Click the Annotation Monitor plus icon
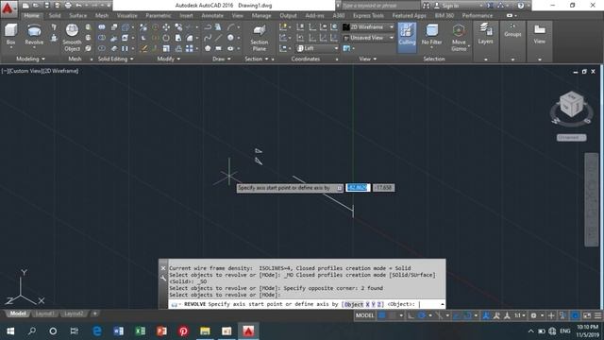Image resolution: width=604 pixels, height=340 pixels. 551,315
